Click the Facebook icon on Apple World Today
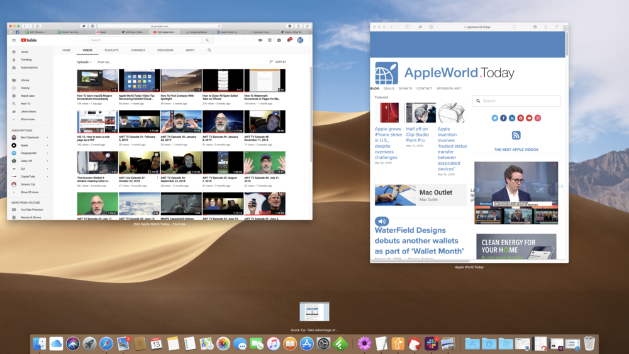Screen dimensions: 629x354 [x=503, y=118]
